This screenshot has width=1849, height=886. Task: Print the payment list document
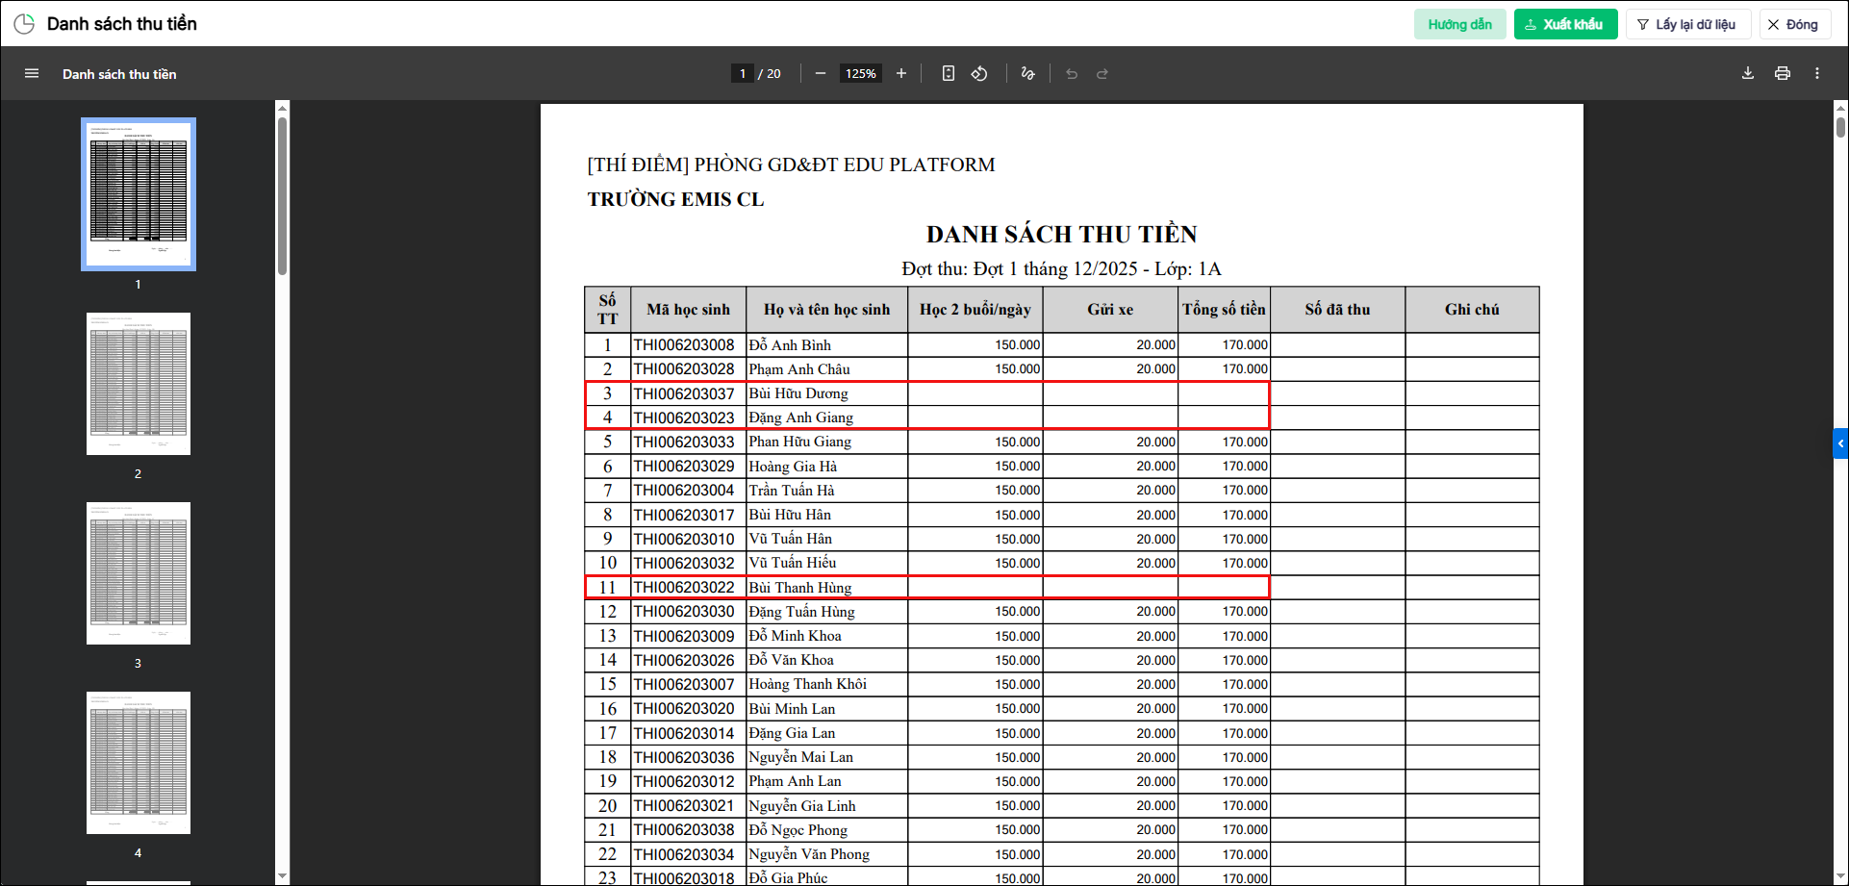pos(1783,74)
